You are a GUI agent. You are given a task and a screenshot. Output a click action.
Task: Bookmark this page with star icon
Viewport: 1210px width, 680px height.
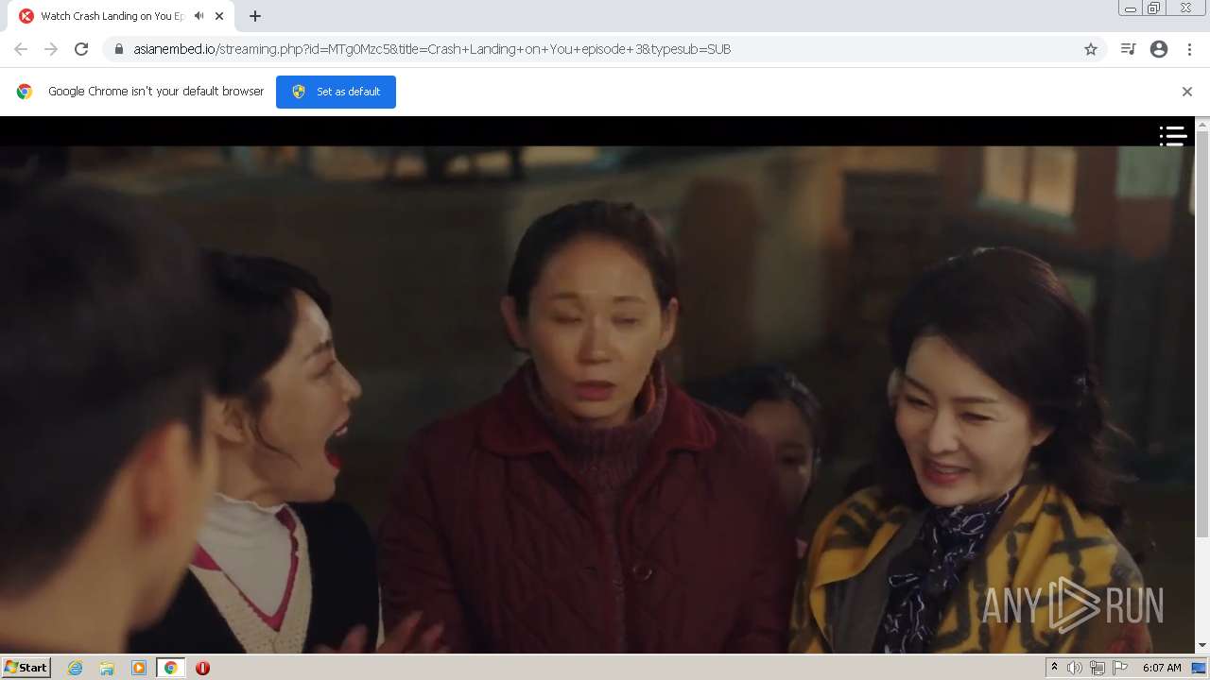click(1091, 49)
